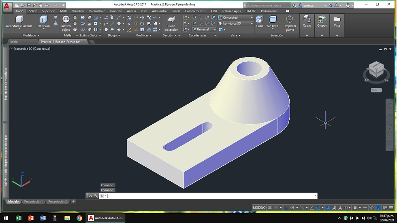This screenshot has width=397, height=223.
Task: Click the Plot (printer) icon
Action: [41, 5]
